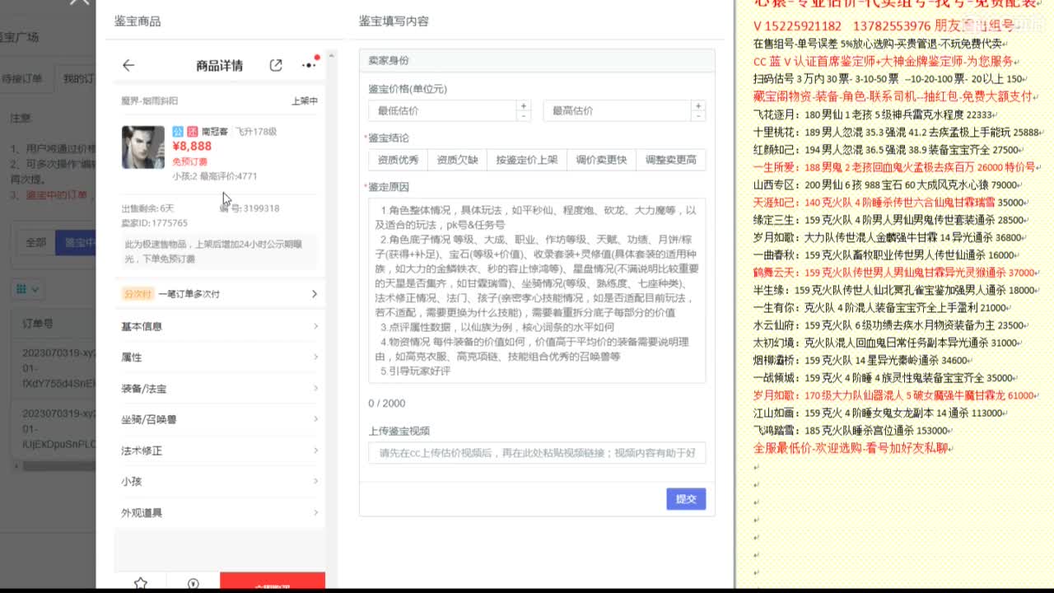Click the star favorite icon at panel bottom
This screenshot has width=1054, height=593.
click(x=141, y=581)
